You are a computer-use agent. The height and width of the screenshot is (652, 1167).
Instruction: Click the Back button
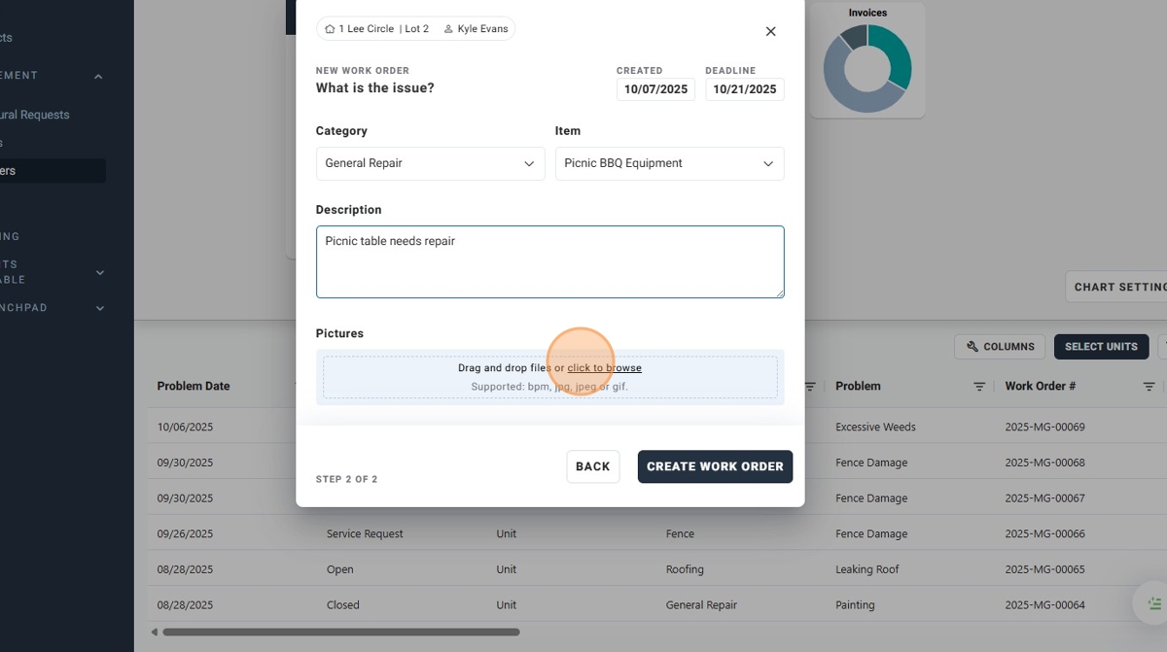593,466
